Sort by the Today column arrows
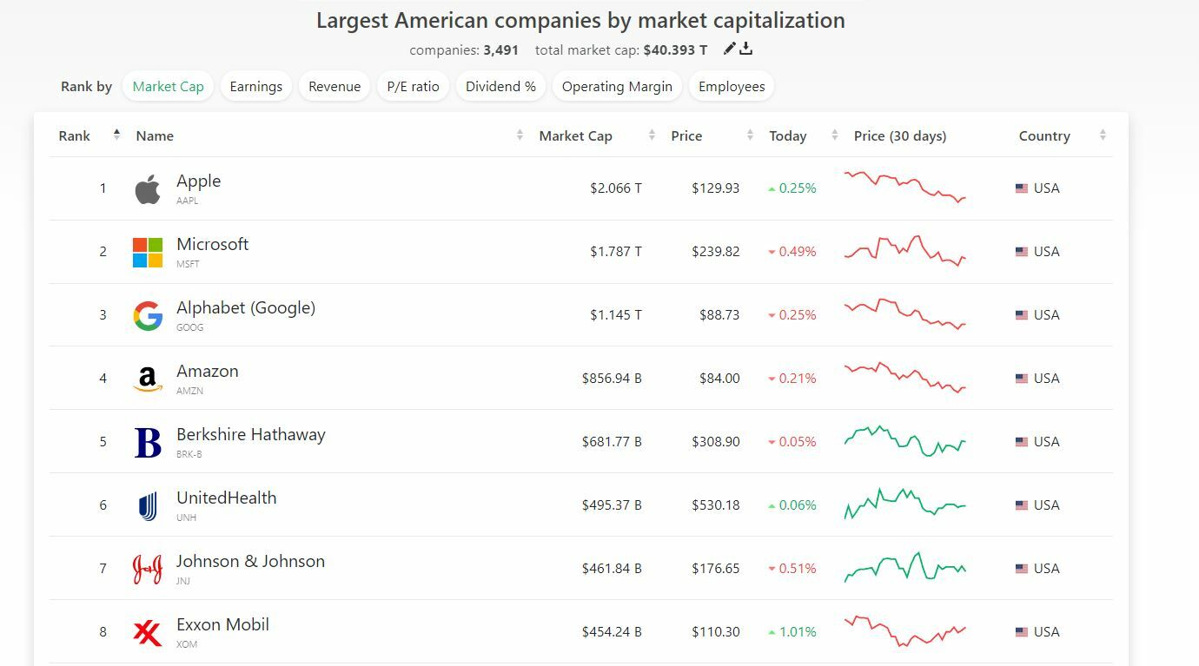 [x=834, y=135]
